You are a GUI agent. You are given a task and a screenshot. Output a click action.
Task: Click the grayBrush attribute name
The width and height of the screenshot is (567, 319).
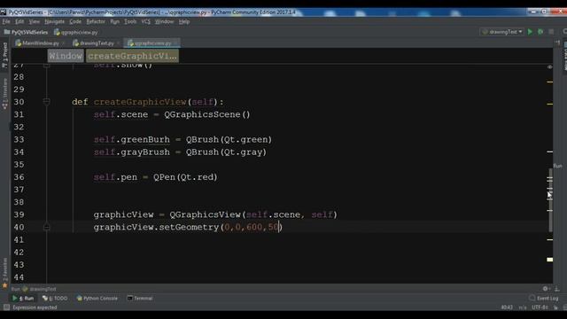click(145, 152)
